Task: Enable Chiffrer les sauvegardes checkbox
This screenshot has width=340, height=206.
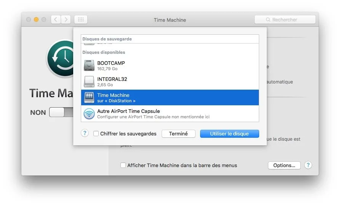Action: [96, 134]
